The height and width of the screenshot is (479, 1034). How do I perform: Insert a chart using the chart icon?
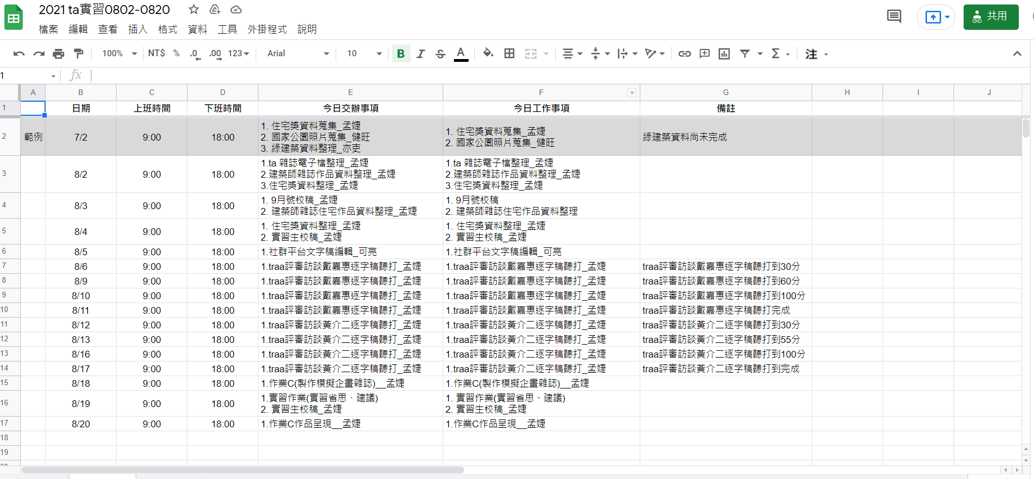pos(724,54)
